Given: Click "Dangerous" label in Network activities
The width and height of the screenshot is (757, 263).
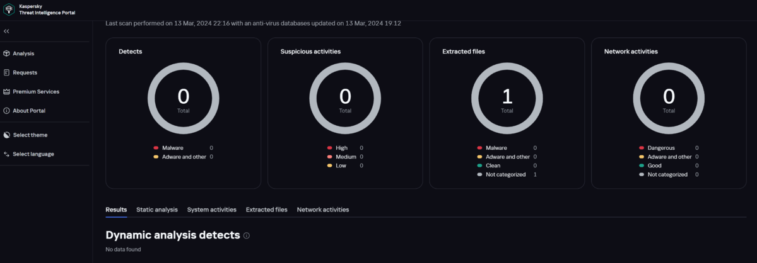Looking at the screenshot, I should coord(661,148).
